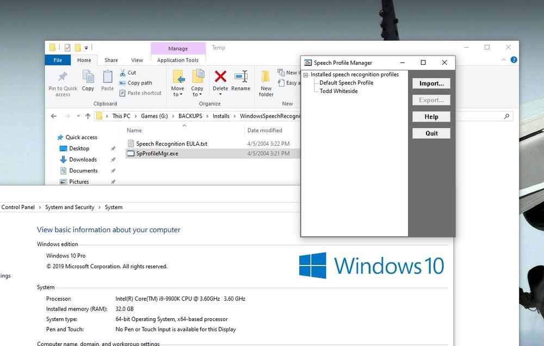Select the Todd Whiteside profile

click(338, 91)
